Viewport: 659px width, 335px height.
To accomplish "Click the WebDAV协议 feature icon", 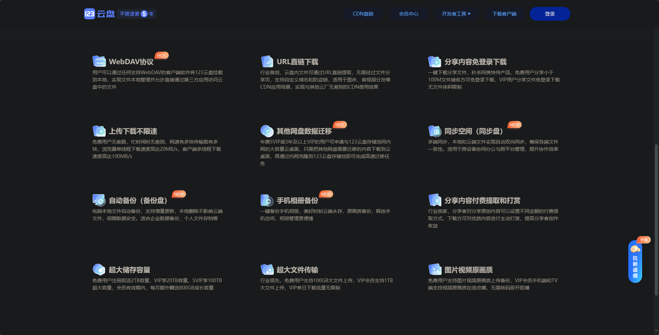I will tap(99, 61).
